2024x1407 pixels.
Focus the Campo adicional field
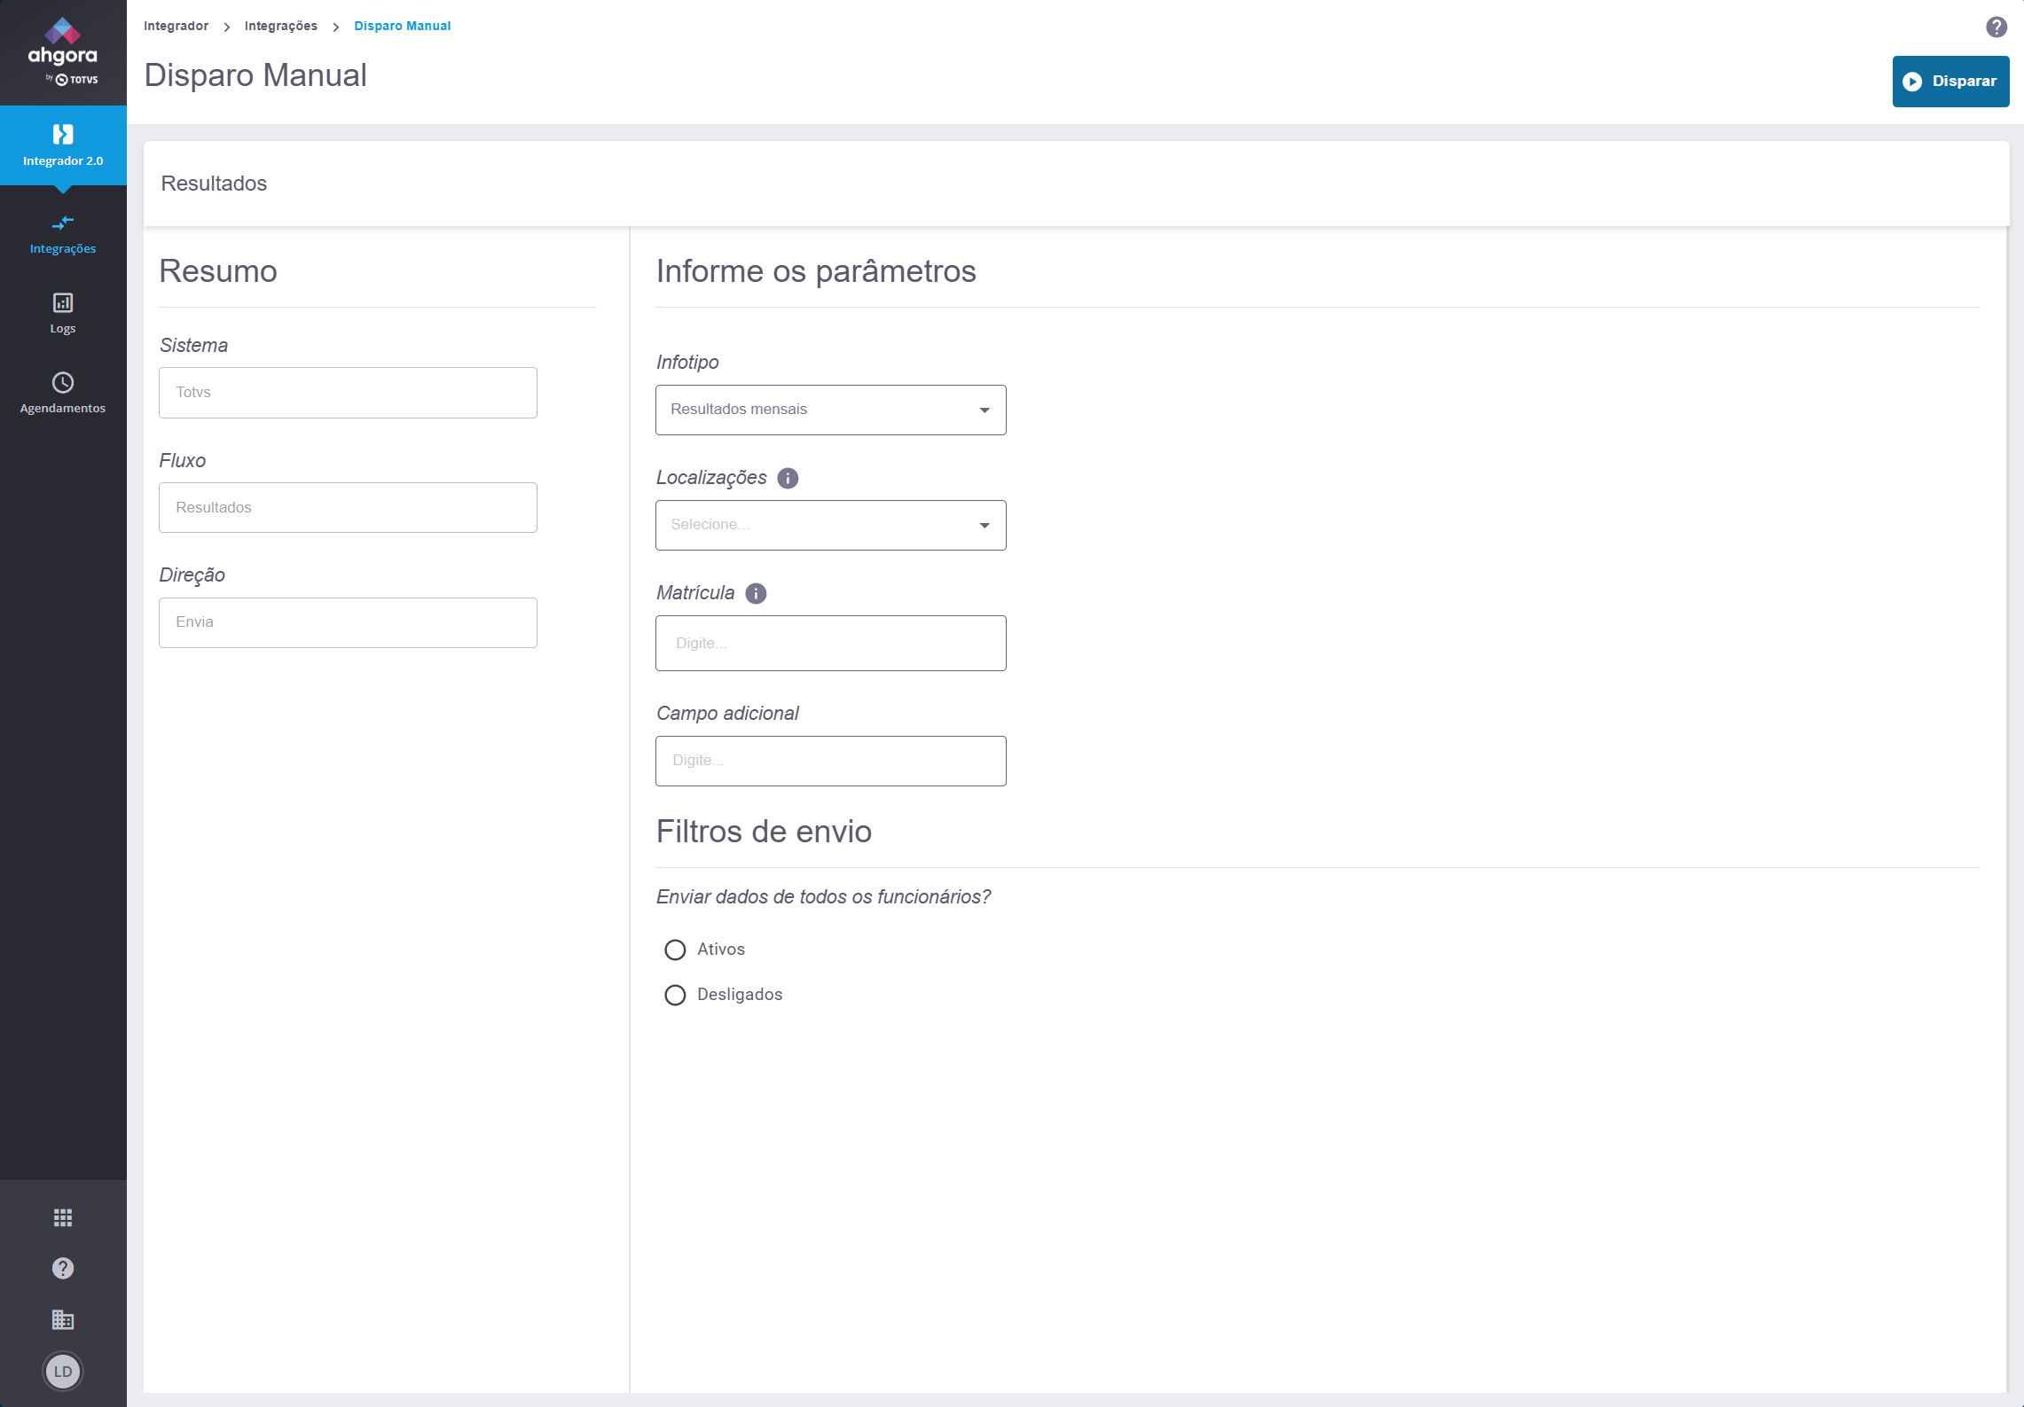(x=830, y=761)
